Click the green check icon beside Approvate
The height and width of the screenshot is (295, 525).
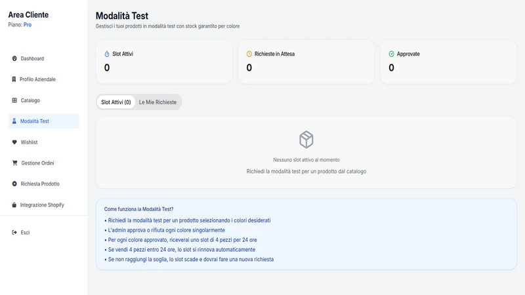click(x=391, y=54)
